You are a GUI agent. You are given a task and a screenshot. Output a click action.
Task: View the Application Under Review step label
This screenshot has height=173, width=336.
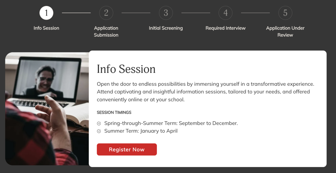point(285,31)
